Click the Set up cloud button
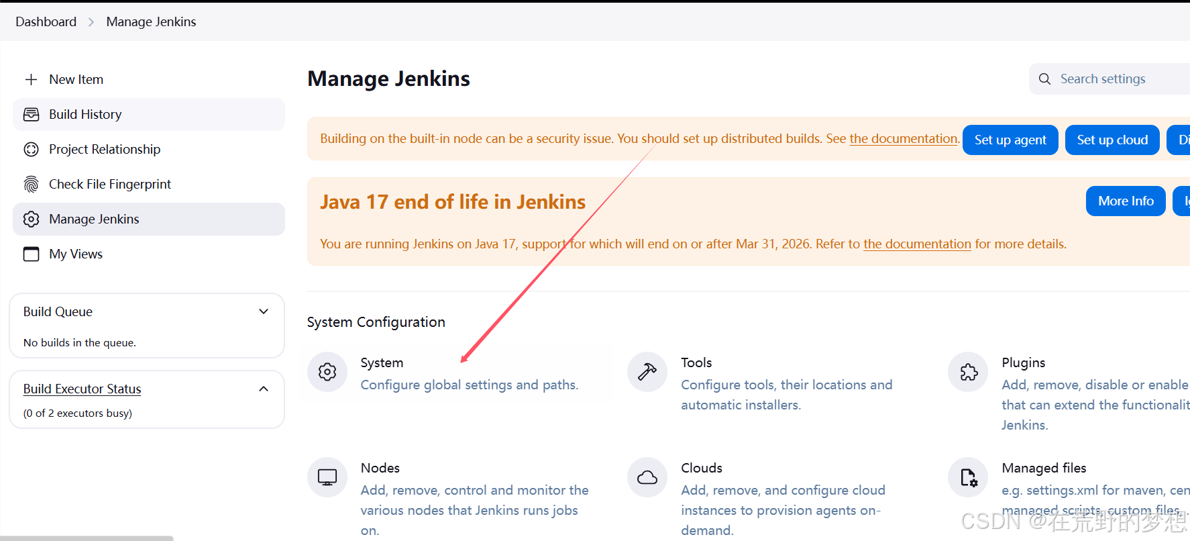Screen dimensions: 1190x541 click(x=1112, y=140)
